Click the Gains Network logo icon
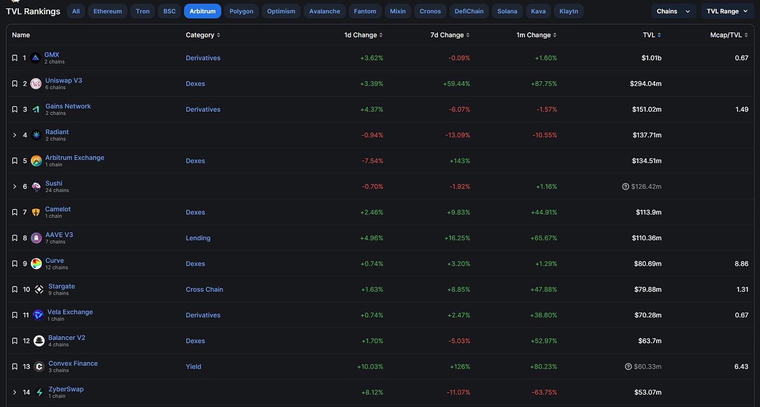 36,109
